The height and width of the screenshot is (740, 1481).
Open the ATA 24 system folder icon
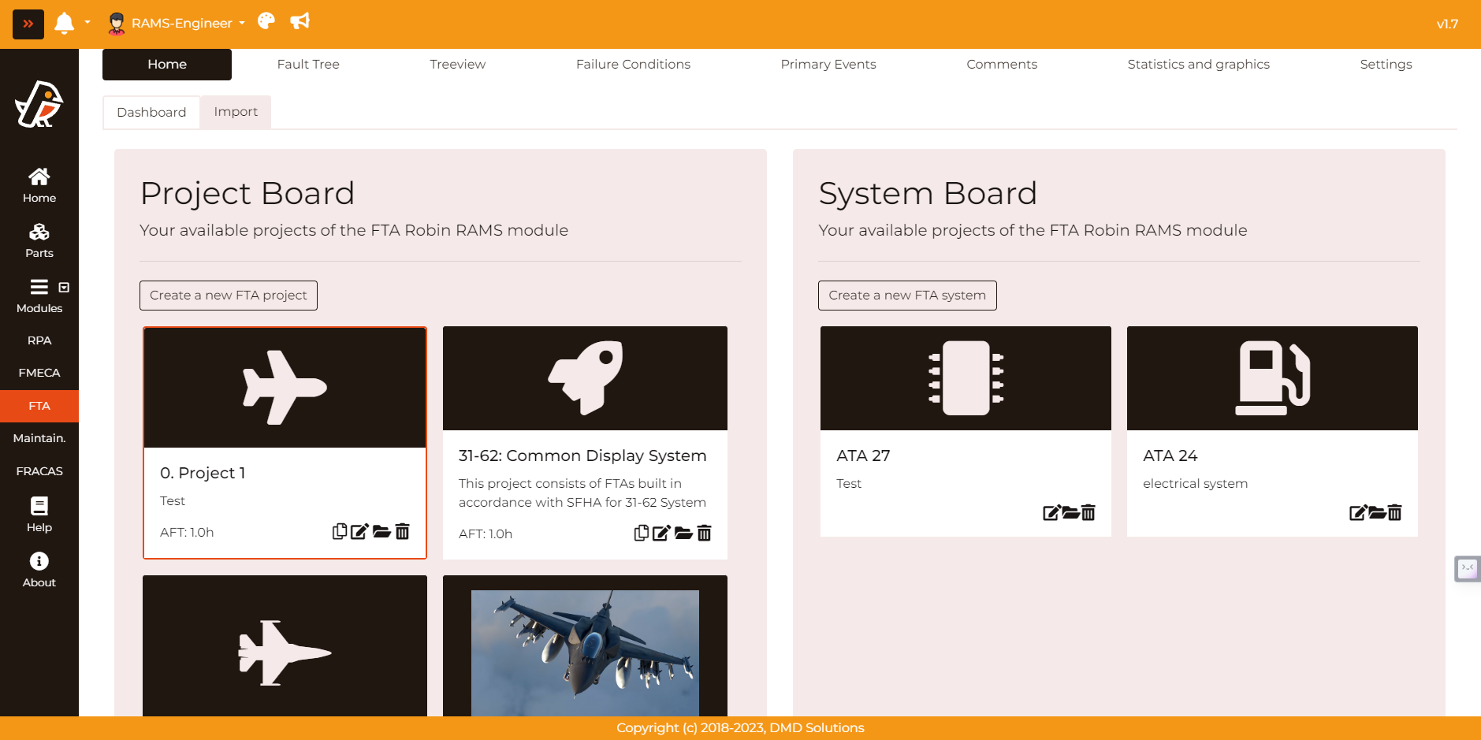(x=1377, y=513)
